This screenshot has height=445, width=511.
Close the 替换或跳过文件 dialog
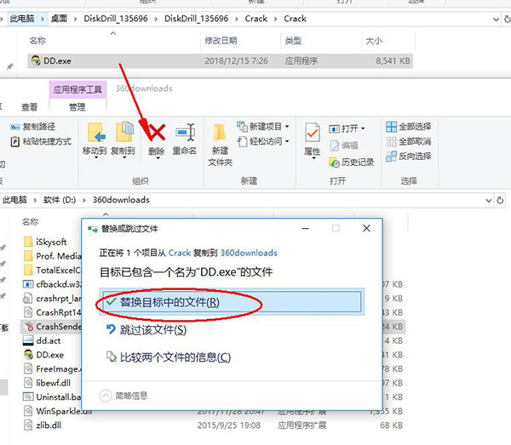(366, 228)
